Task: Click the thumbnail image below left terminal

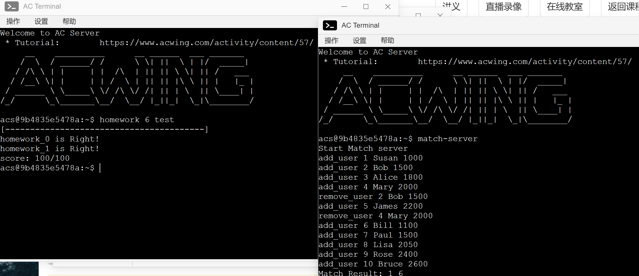Action: click(19, 269)
